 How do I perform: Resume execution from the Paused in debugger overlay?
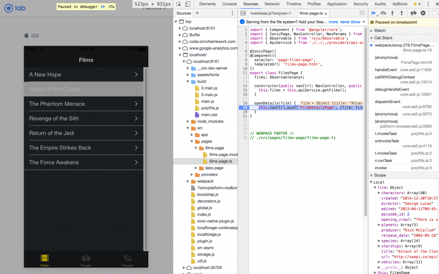[103, 7]
